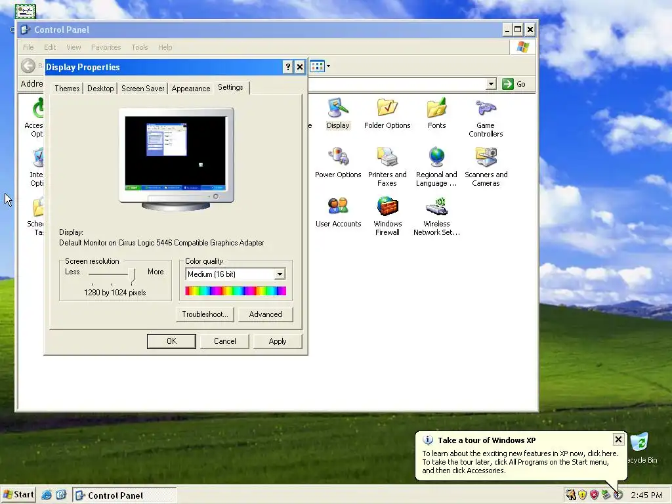The width and height of the screenshot is (672, 504).
Task: Click the color quality rainbow spectrum bar
Action: click(x=236, y=291)
